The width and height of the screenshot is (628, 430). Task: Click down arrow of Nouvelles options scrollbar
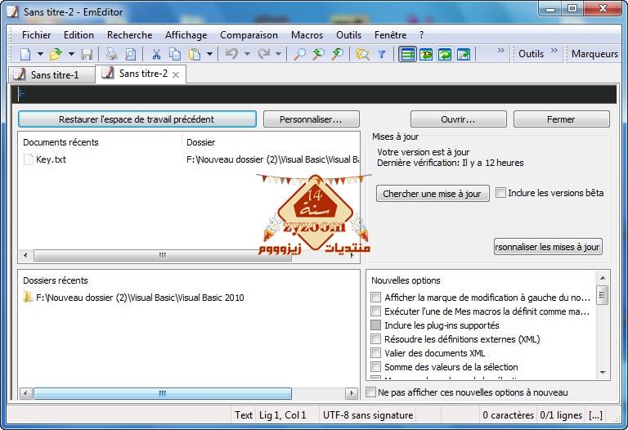click(x=603, y=372)
